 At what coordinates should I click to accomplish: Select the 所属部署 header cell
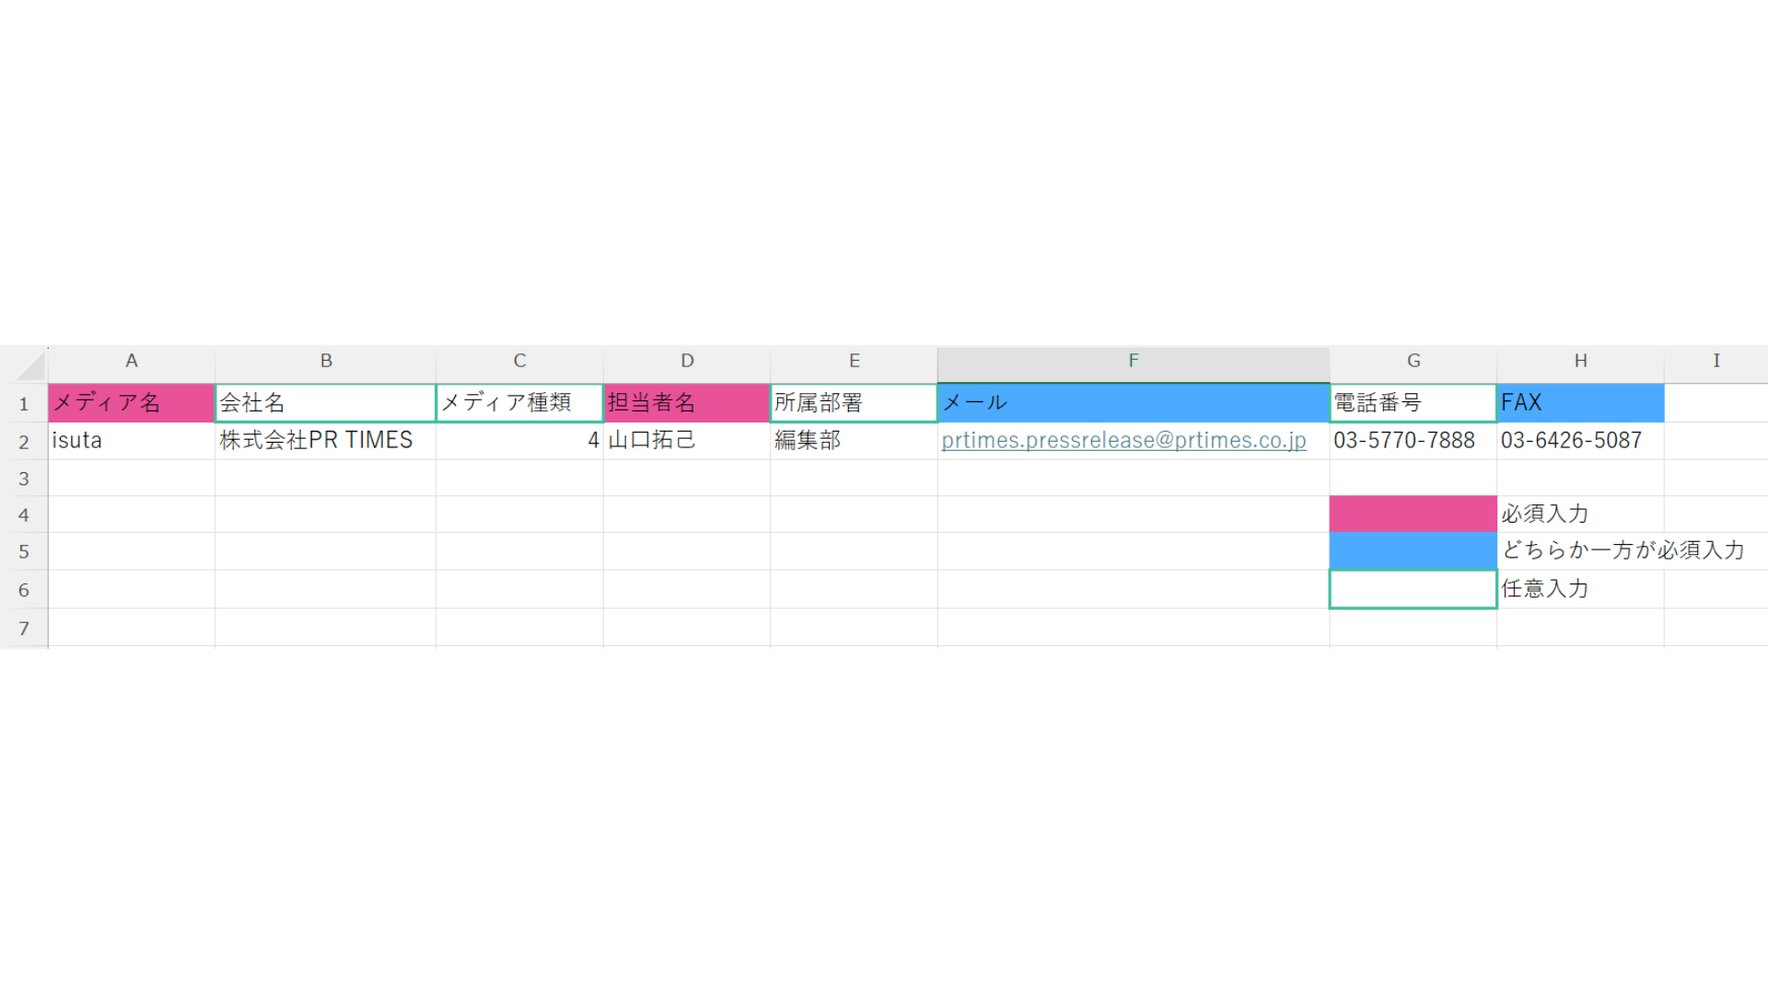[854, 403]
